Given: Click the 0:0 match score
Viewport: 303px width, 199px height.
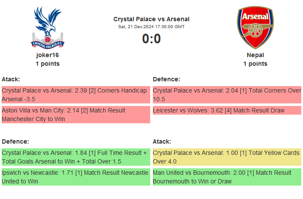Looking at the screenshot, I should [151, 39].
